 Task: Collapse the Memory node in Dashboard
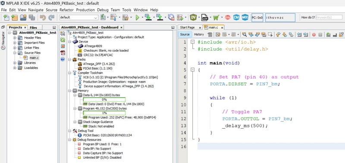pyautogui.click(x=69, y=91)
